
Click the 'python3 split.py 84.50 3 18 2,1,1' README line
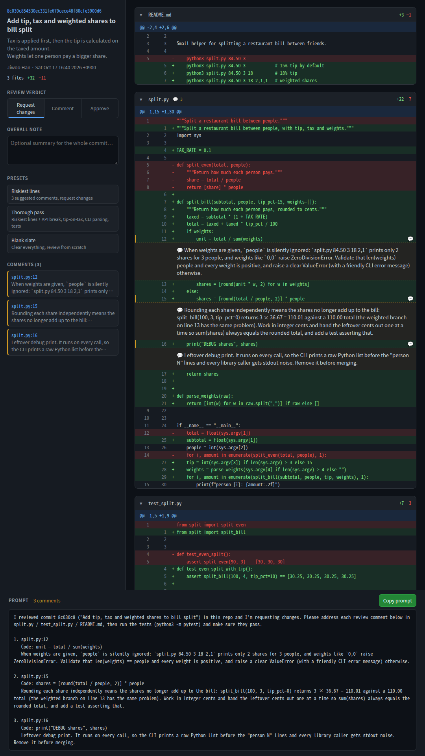pyautogui.click(x=275, y=81)
